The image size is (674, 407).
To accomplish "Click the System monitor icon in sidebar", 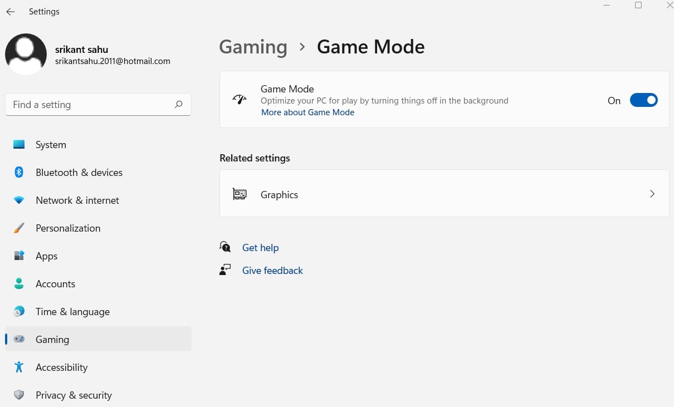I will [x=19, y=145].
